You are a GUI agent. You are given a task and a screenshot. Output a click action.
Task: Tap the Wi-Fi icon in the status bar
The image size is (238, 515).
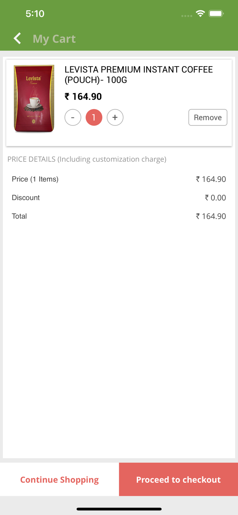coord(201,13)
